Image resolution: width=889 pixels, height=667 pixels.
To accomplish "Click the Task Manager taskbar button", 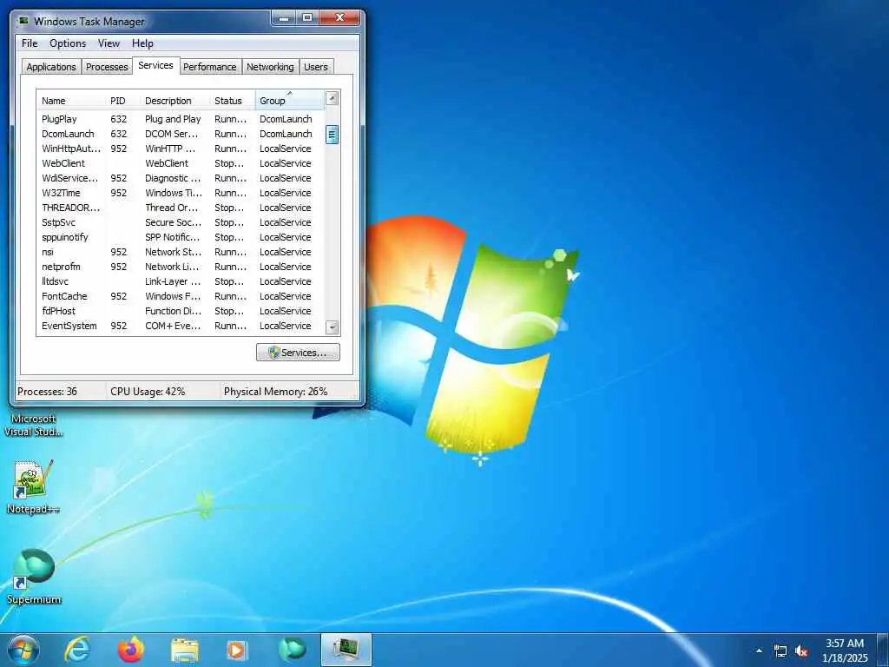I will click(346, 650).
